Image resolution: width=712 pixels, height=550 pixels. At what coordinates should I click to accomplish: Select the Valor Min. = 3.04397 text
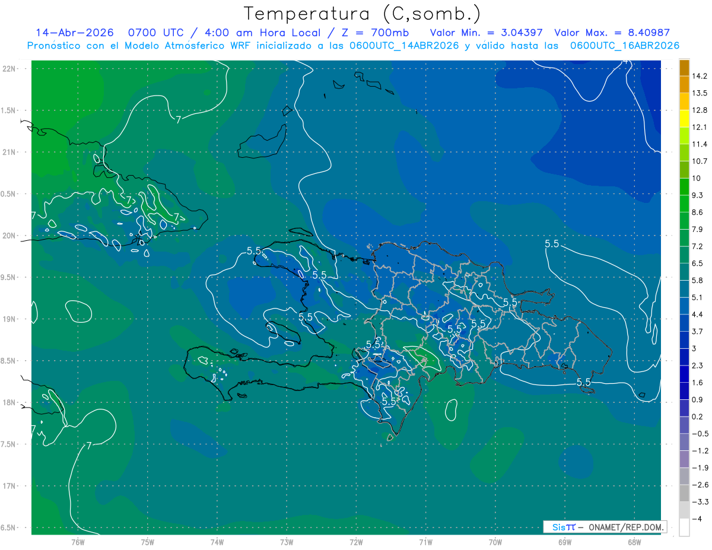pyautogui.click(x=486, y=33)
